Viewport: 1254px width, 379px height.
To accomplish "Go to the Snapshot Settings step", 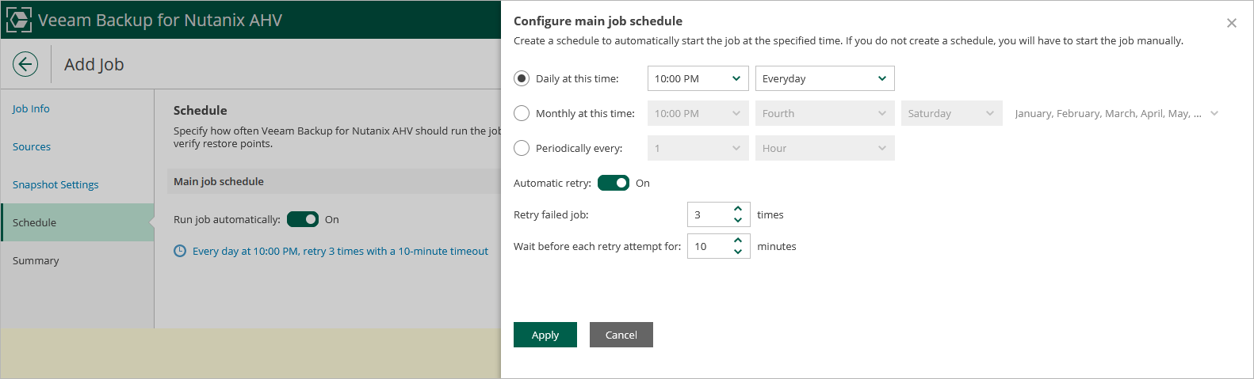I will pos(55,184).
